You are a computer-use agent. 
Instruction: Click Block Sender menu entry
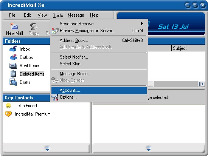[x=99, y=80]
